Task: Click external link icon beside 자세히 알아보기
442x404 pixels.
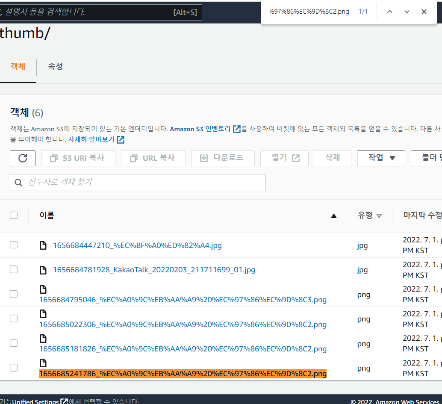Action: 121,139
